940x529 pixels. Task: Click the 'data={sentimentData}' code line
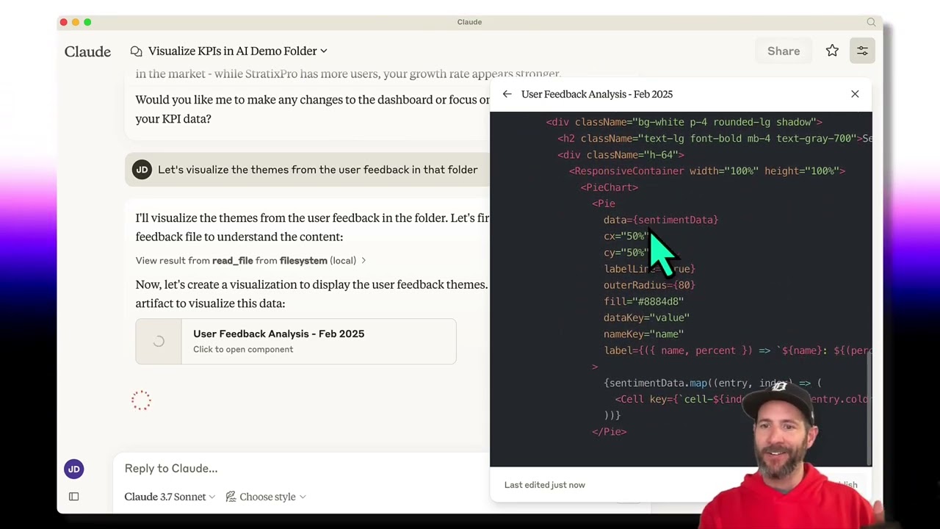tap(661, 220)
